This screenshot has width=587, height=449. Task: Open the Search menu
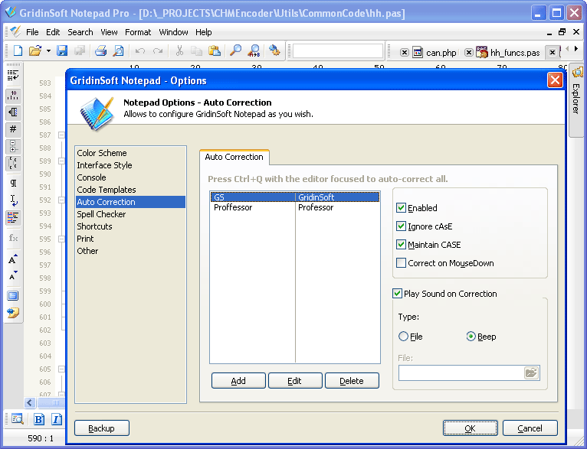(x=80, y=32)
